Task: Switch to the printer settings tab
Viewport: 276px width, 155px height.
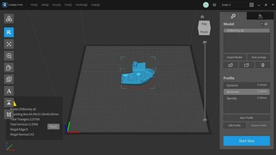Action: pyautogui.click(x=260, y=16)
